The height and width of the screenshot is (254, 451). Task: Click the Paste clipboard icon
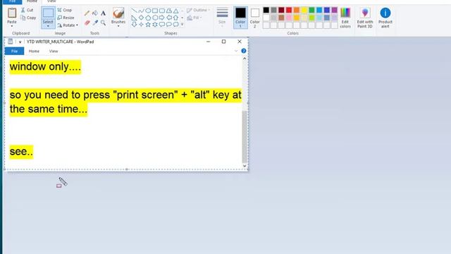(12, 13)
